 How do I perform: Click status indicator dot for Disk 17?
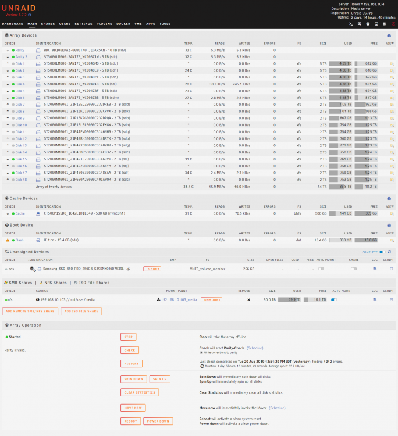pyautogui.click(x=13, y=173)
